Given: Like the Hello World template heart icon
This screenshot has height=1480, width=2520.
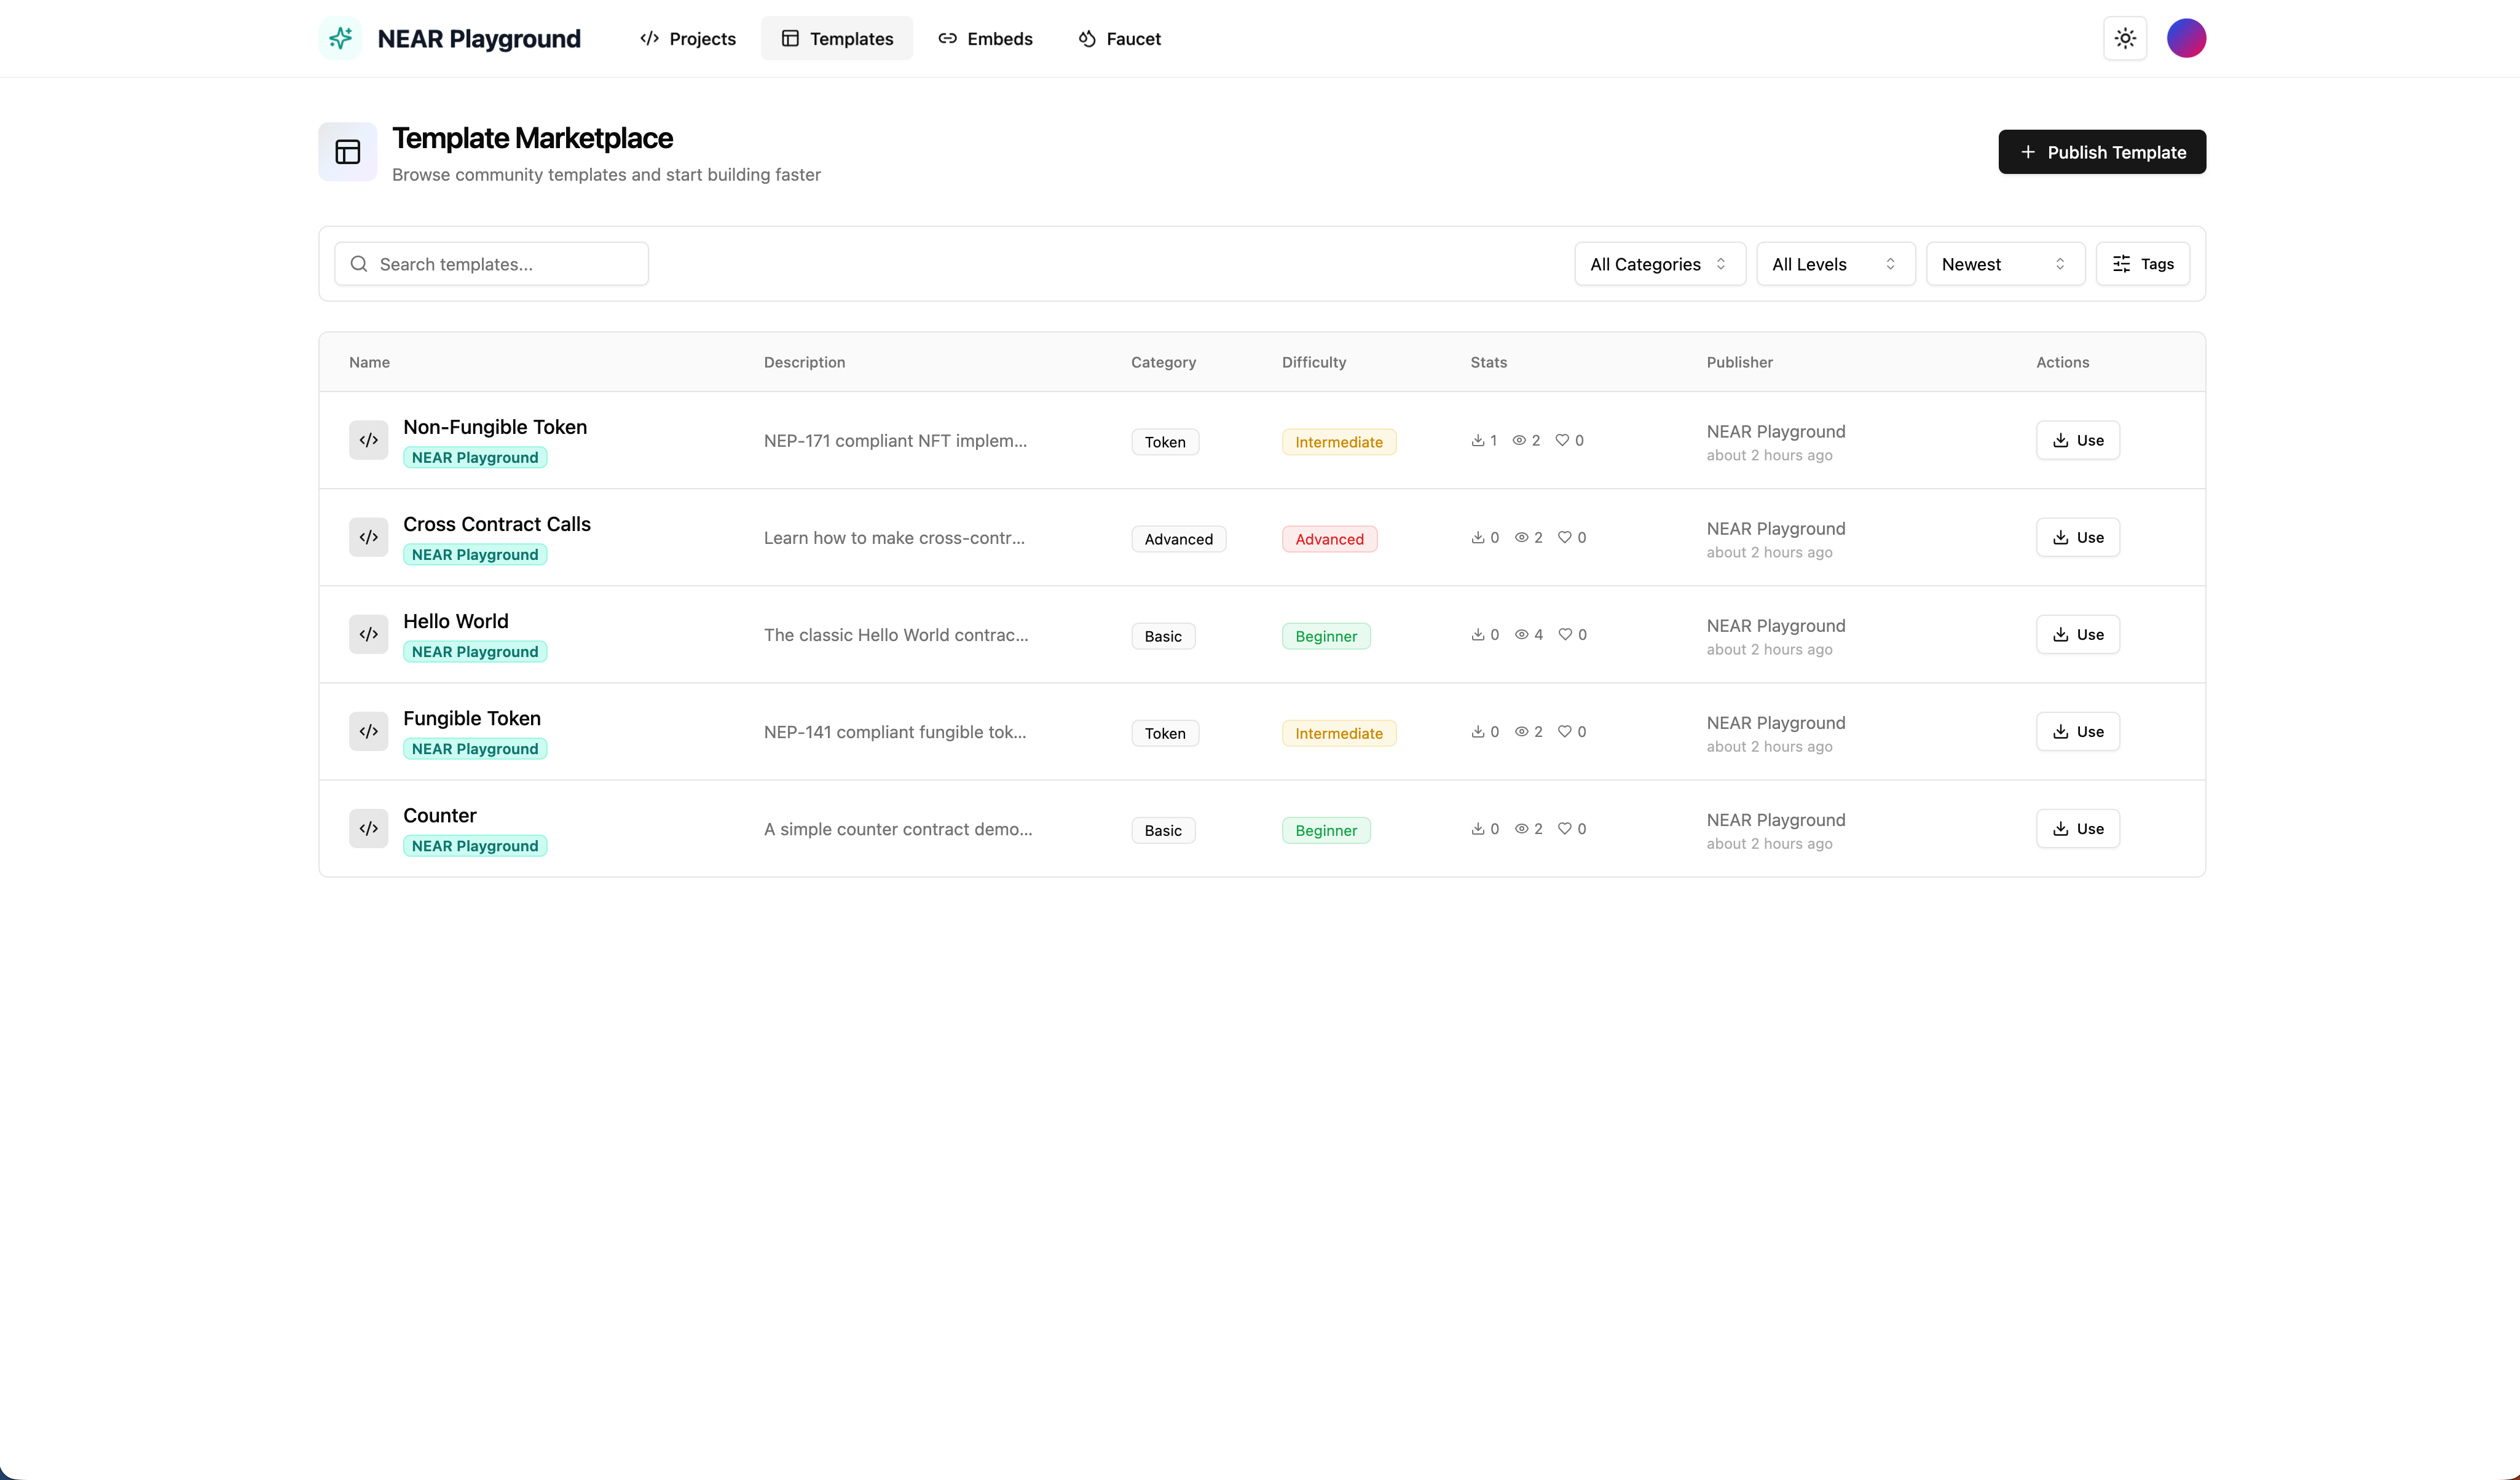Looking at the screenshot, I should (x=1565, y=634).
